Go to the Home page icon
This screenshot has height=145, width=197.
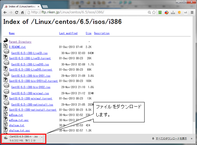click(22, 12)
